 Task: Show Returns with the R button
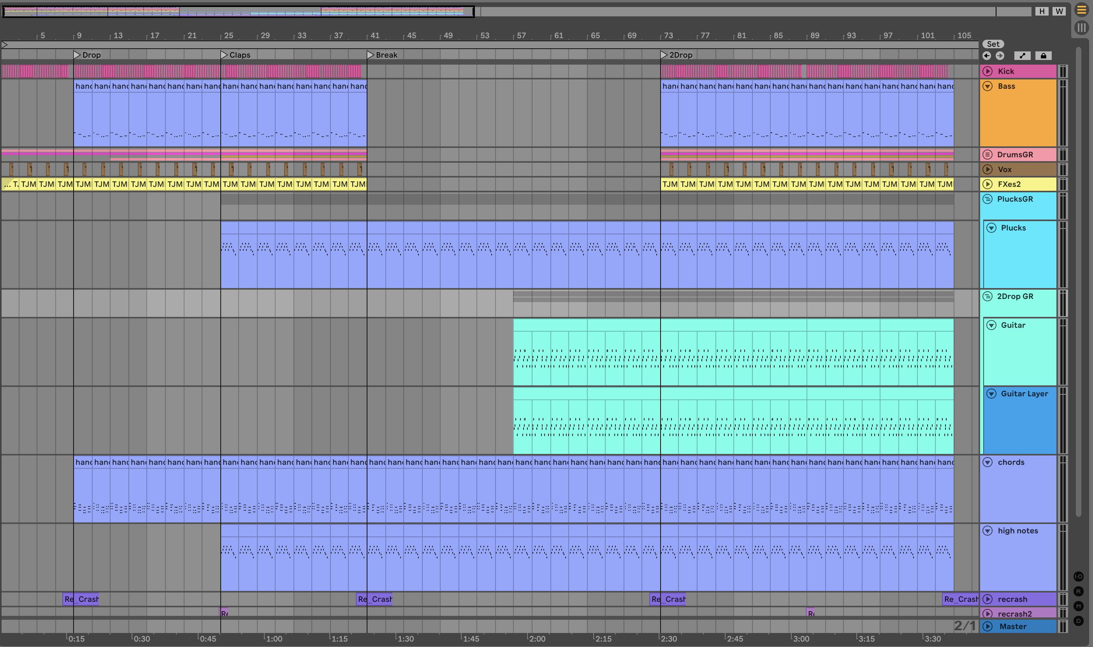click(x=1079, y=591)
